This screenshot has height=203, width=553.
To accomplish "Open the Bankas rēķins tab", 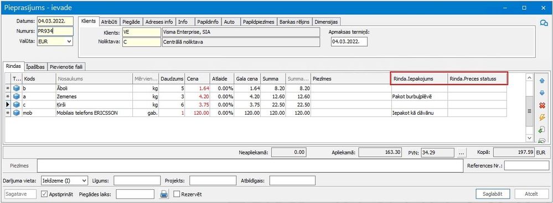I will point(294,22).
